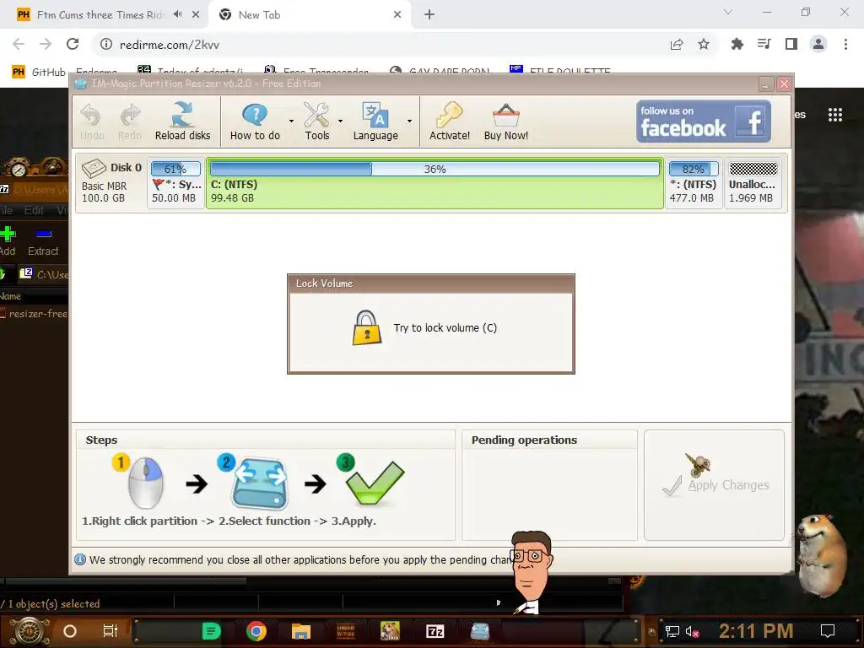
Task: Open File Explorer from taskbar
Action: 301,631
